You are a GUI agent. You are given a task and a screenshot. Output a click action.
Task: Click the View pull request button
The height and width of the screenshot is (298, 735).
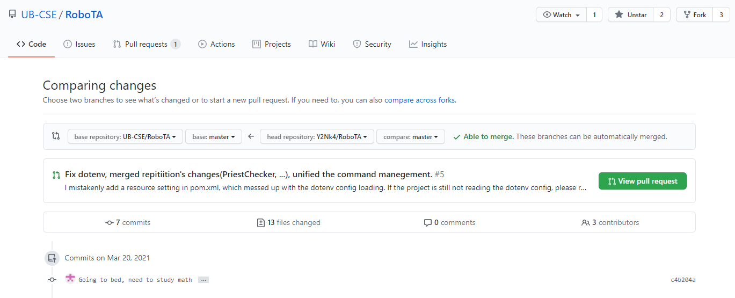pos(642,181)
